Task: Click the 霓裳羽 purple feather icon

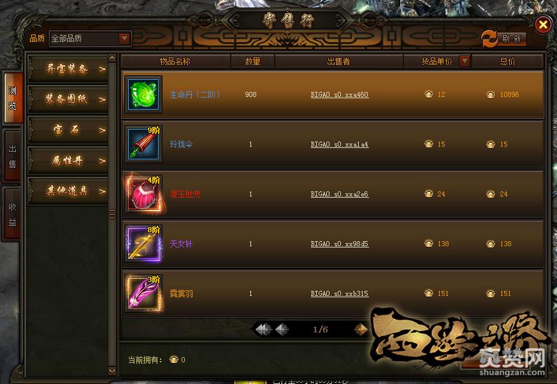Action: [x=143, y=293]
